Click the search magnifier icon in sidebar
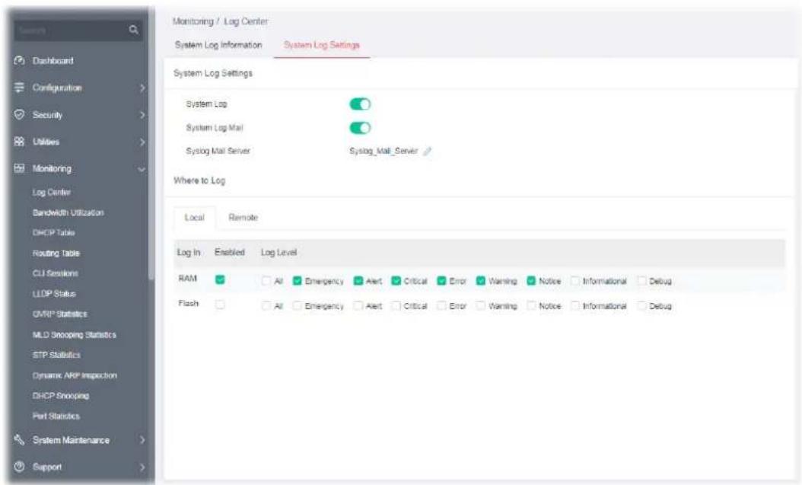802x485 pixels. tap(133, 30)
